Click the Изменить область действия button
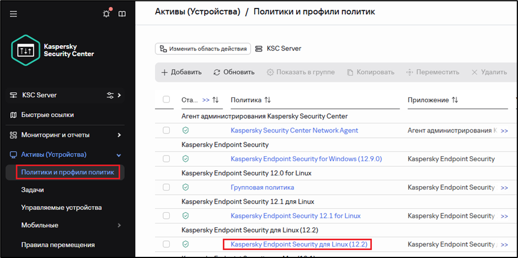The width and height of the screenshot is (518, 258). pyautogui.click(x=203, y=49)
